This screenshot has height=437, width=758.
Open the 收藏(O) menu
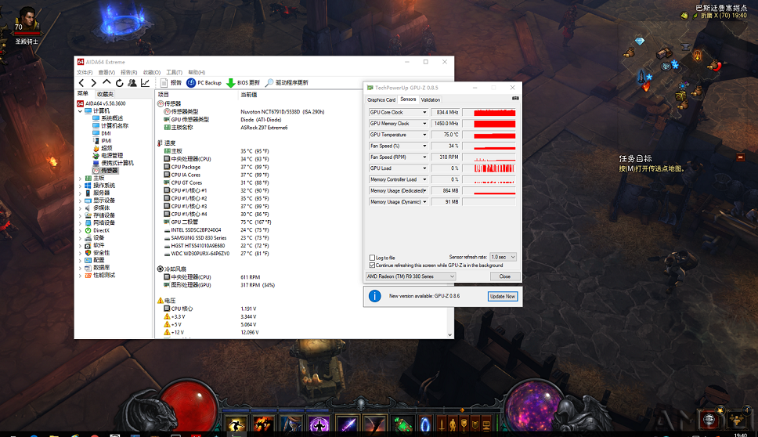pos(152,73)
